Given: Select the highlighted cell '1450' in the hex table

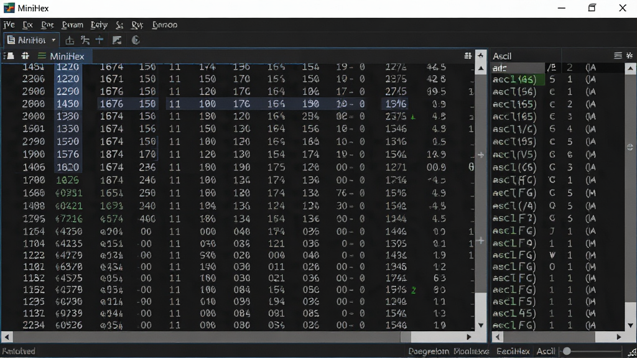Looking at the screenshot, I should (x=68, y=104).
